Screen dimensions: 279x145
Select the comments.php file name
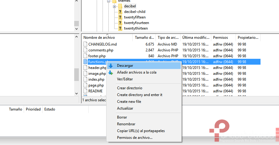101,50
